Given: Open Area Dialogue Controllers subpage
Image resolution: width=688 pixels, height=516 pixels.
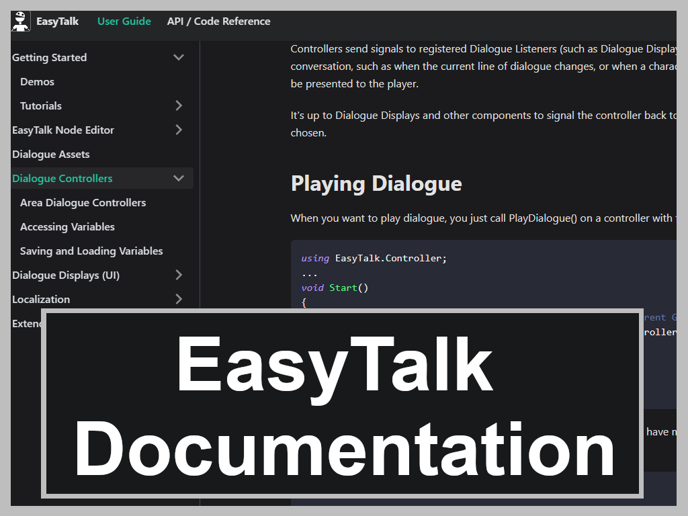Looking at the screenshot, I should pyautogui.click(x=83, y=203).
